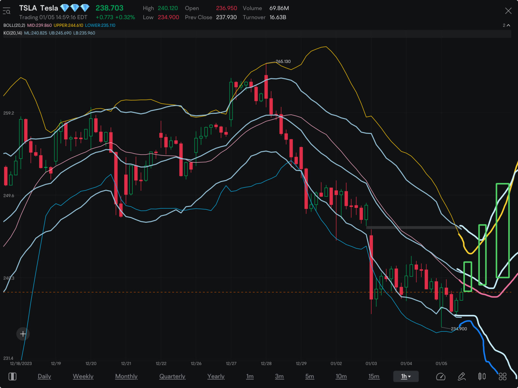
Task: Close the chart with the X icon
Action: 508,11
